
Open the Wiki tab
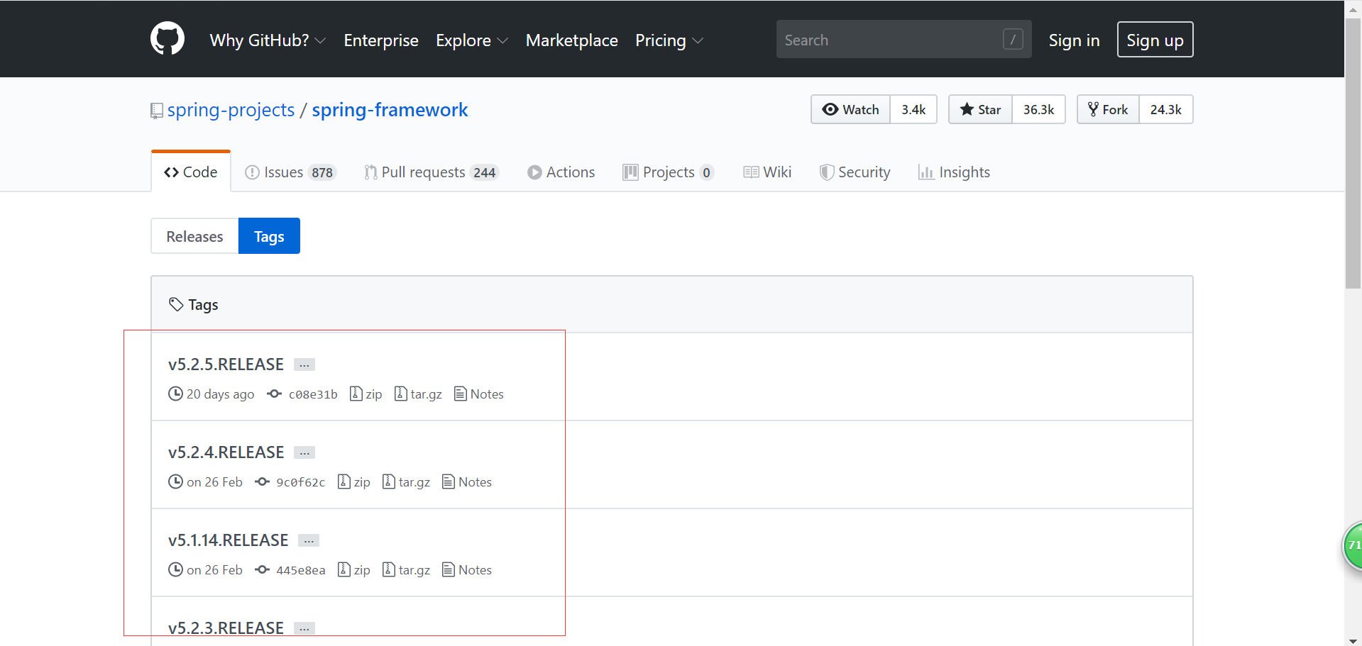767,172
